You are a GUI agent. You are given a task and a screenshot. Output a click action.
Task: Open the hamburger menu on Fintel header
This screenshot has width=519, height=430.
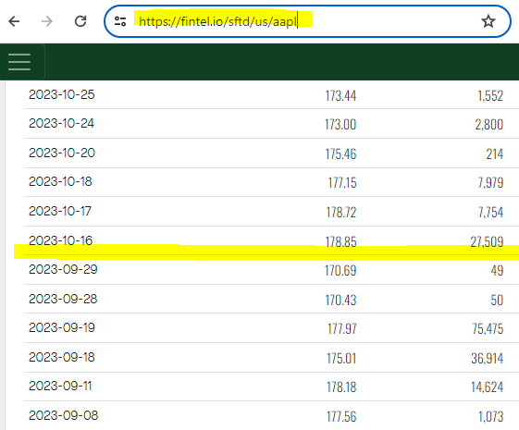(x=19, y=62)
